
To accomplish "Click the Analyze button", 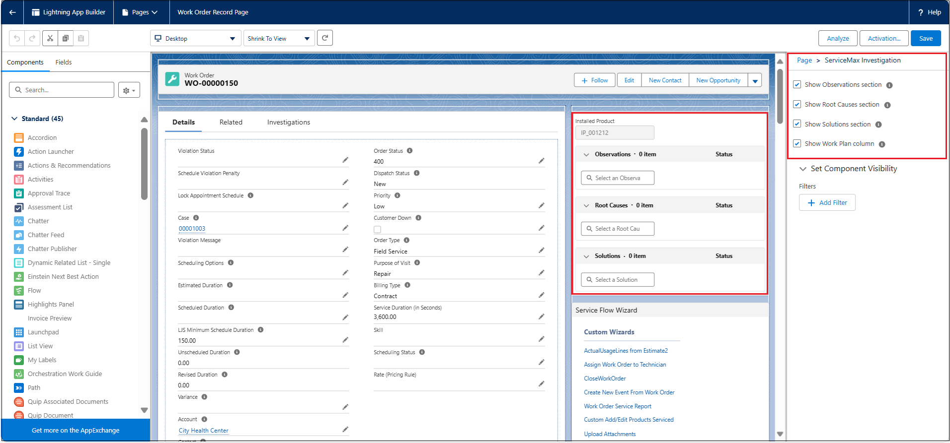I will tap(838, 38).
